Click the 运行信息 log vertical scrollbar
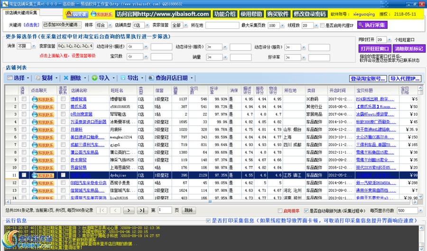Image resolution: width=427 pixels, height=251 pixels. (x=421, y=238)
